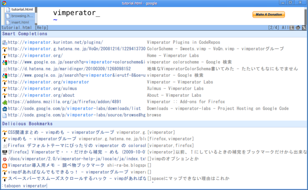Click the [2/4] tab counter
This screenshot has height=190, width=308.
pyautogui.click(x=274, y=28)
